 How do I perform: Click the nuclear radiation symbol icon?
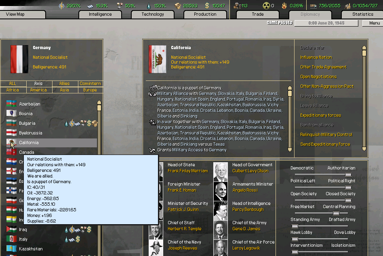(266, 6)
